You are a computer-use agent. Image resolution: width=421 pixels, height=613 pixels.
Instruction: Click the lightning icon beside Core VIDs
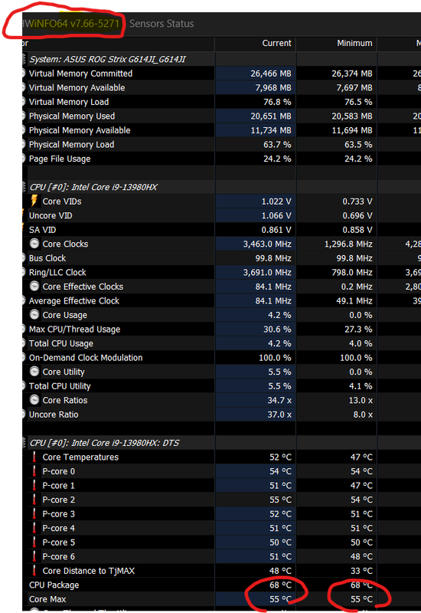34,201
